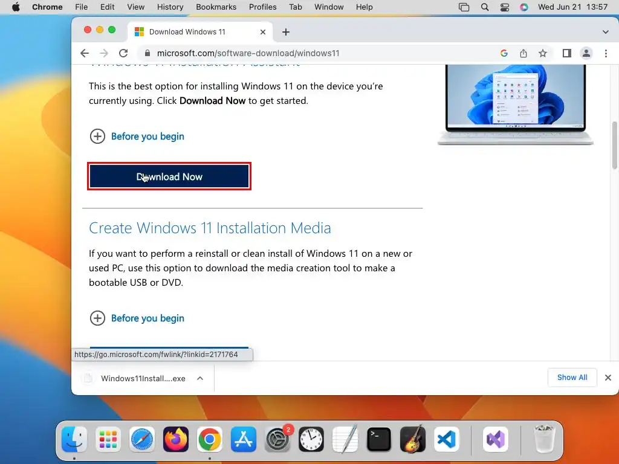Reload the Download Windows 11 page

123,53
